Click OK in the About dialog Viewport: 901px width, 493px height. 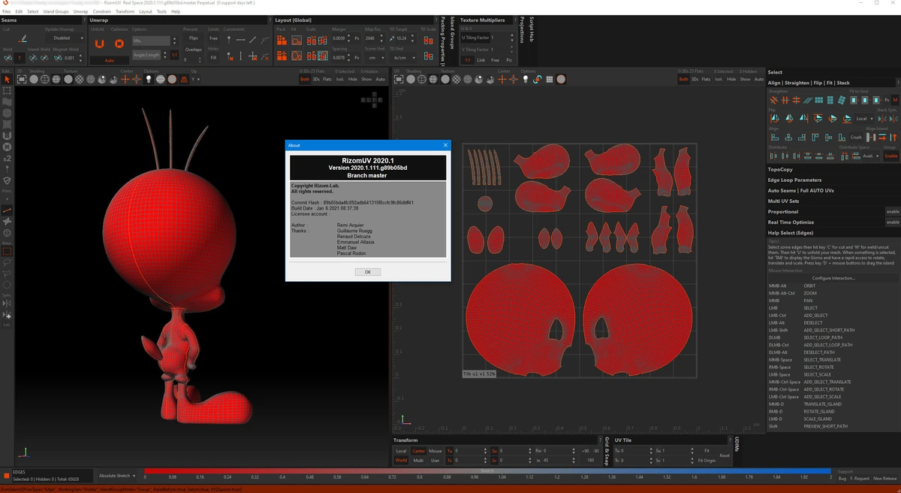(367, 272)
